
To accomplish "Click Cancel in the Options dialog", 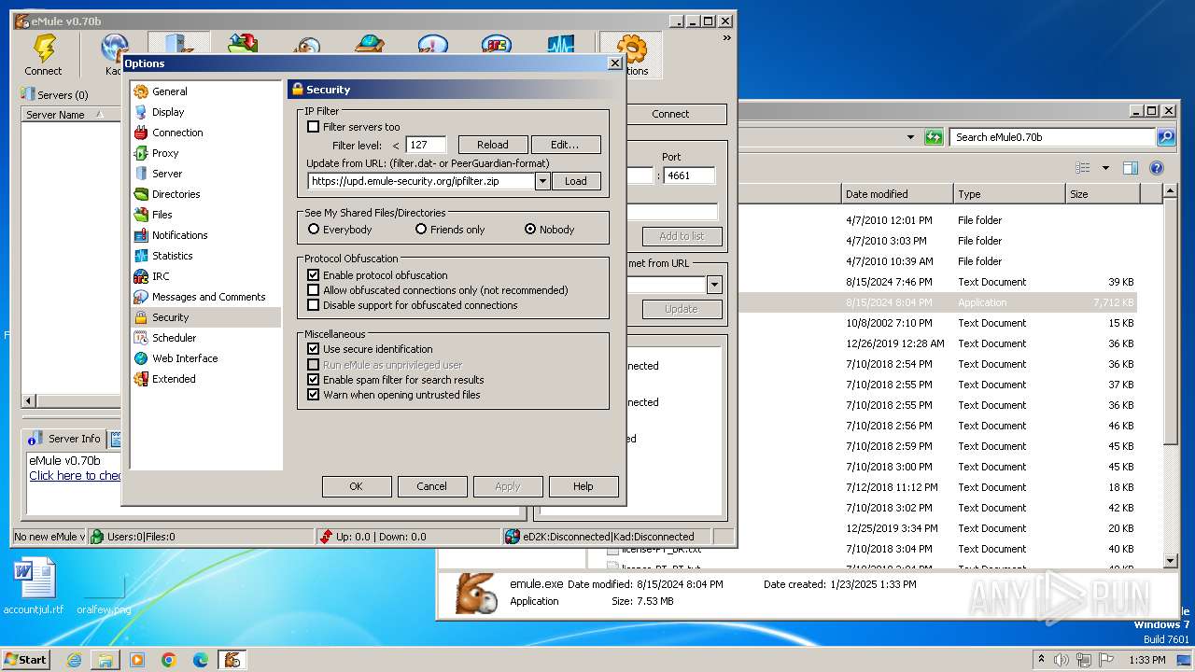I will pos(431,486).
